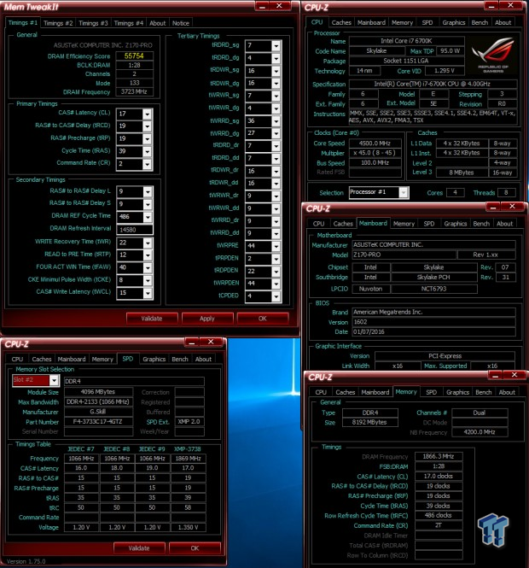This screenshot has width=529, height=568.
Task: Open Graphics tab in CPU-Z Mainboard window
Action: pyautogui.click(x=455, y=224)
